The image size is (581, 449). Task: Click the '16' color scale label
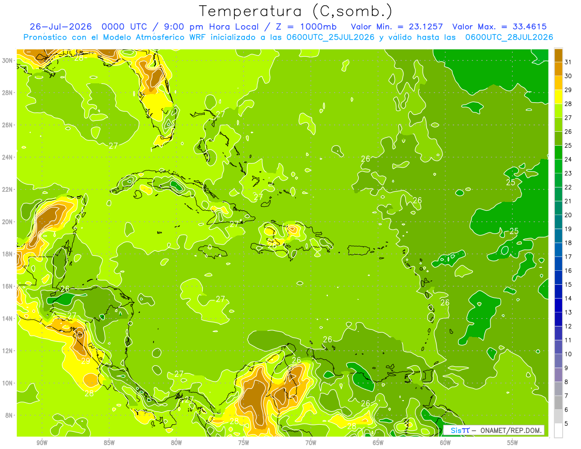pyautogui.click(x=568, y=271)
